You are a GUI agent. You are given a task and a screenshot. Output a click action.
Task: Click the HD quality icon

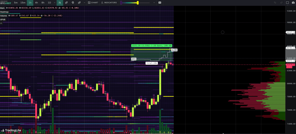pos(160,3)
